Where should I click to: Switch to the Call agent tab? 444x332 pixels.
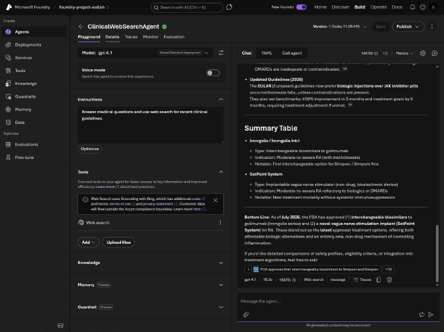click(292, 53)
